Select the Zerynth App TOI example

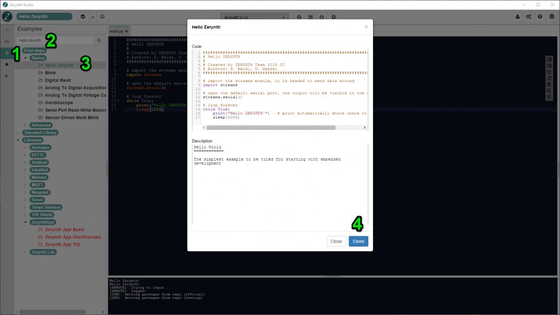[62, 244]
